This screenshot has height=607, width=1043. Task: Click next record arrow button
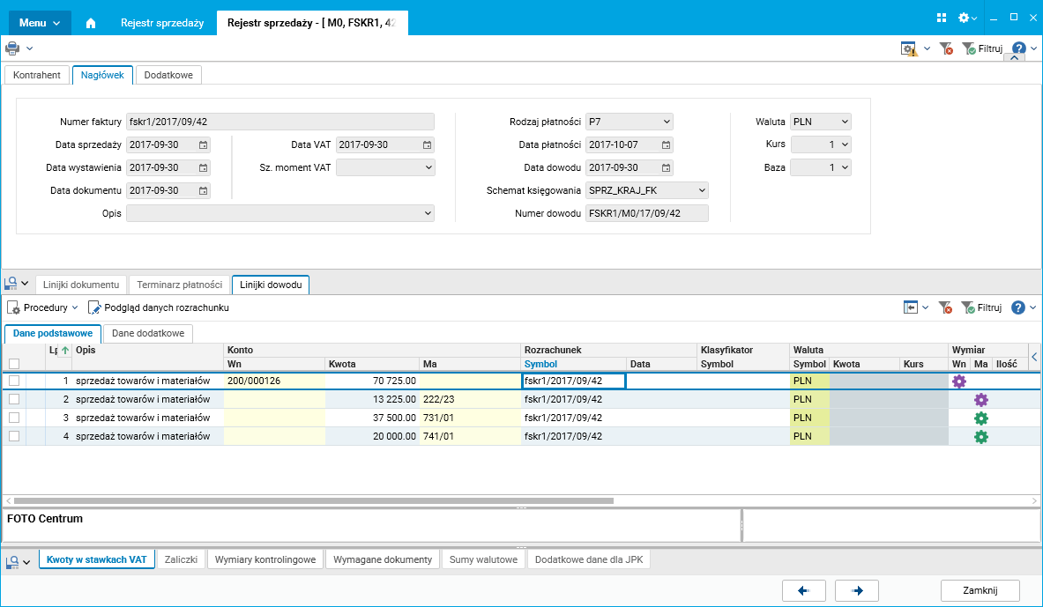pos(856,590)
